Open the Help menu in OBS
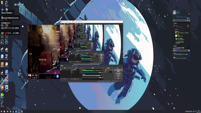 pyautogui.click(x=84, y=24)
